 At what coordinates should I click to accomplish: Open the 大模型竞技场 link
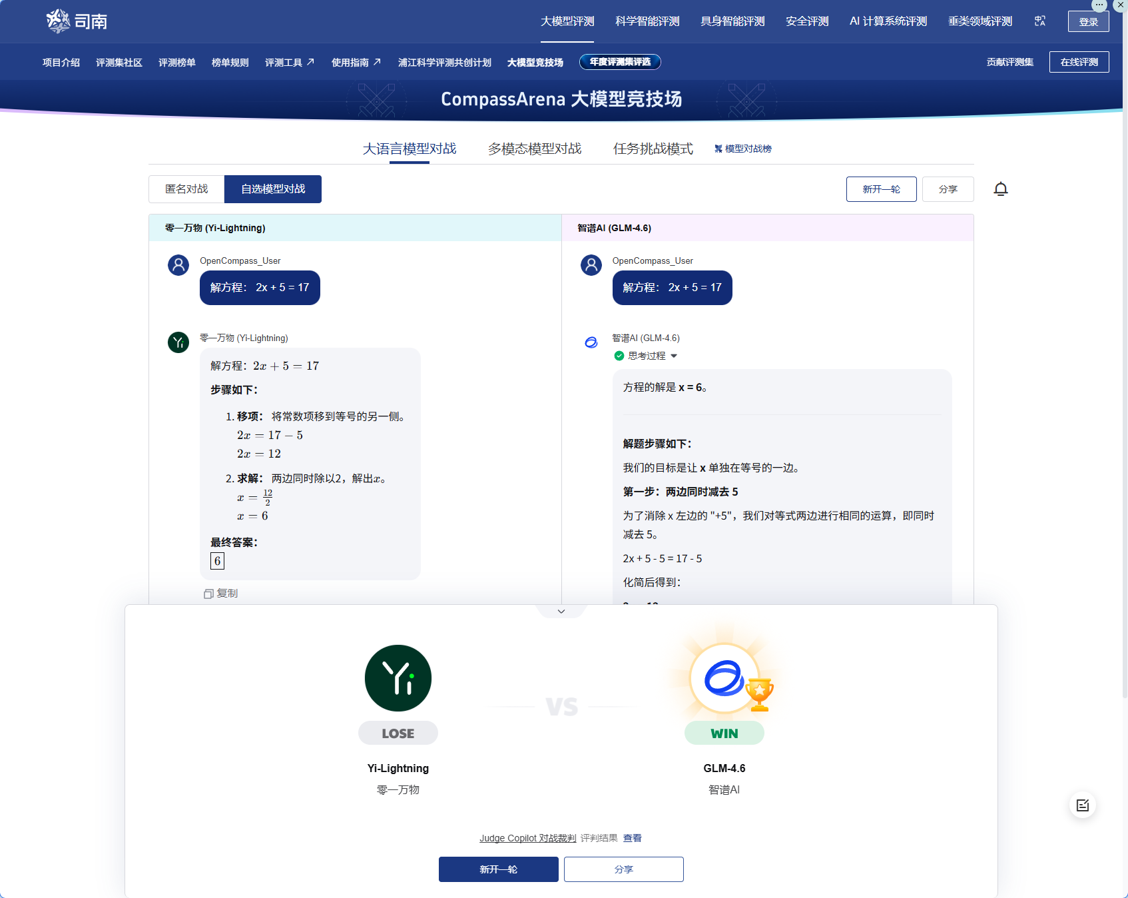(535, 62)
